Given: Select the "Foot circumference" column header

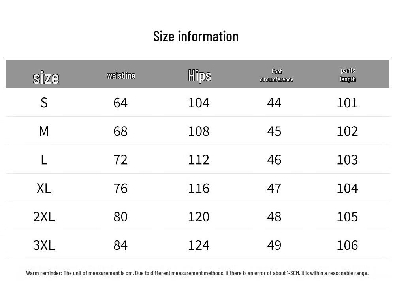Looking at the screenshot, I should [x=276, y=75].
